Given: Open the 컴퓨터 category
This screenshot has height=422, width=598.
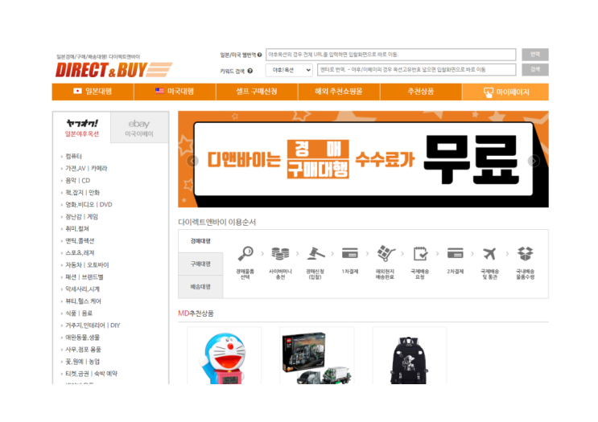Looking at the screenshot, I should (x=73, y=156).
